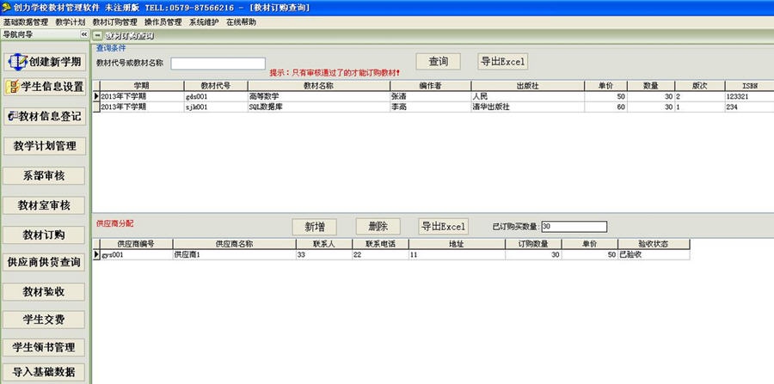Click 学期 column header
Viewport: 774px width, 384px height.
click(x=142, y=86)
